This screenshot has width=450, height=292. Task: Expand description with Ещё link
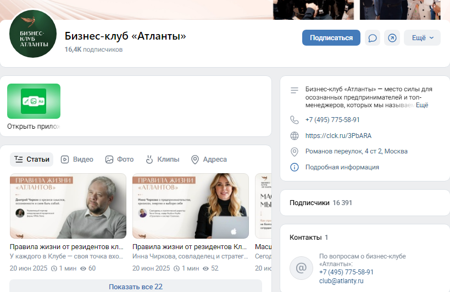(422, 105)
